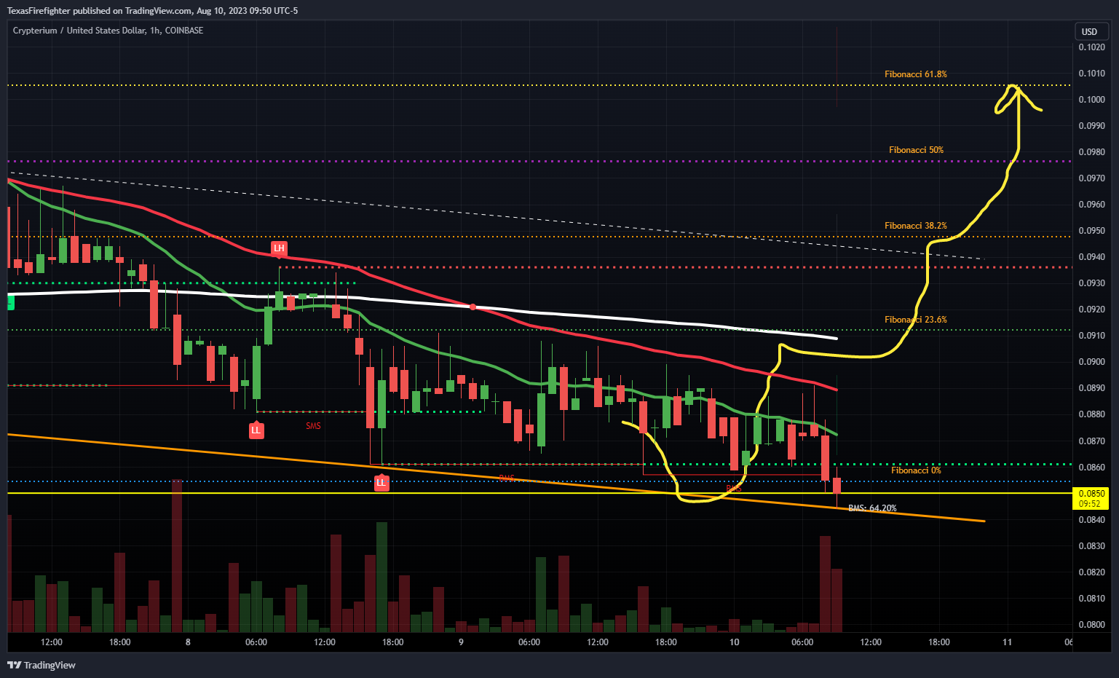Click 0.0990 on the price axis

coord(1091,126)
